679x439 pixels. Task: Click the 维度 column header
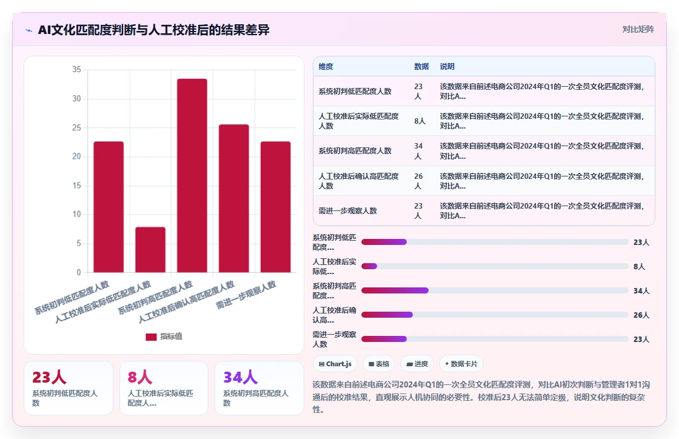[326, 67]
